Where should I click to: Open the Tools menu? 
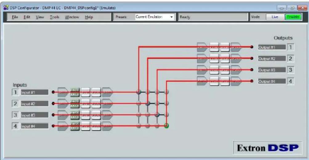coord(55,17)
